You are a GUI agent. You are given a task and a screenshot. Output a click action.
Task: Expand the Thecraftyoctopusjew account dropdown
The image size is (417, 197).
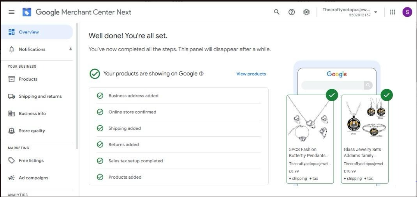(376, 12)
